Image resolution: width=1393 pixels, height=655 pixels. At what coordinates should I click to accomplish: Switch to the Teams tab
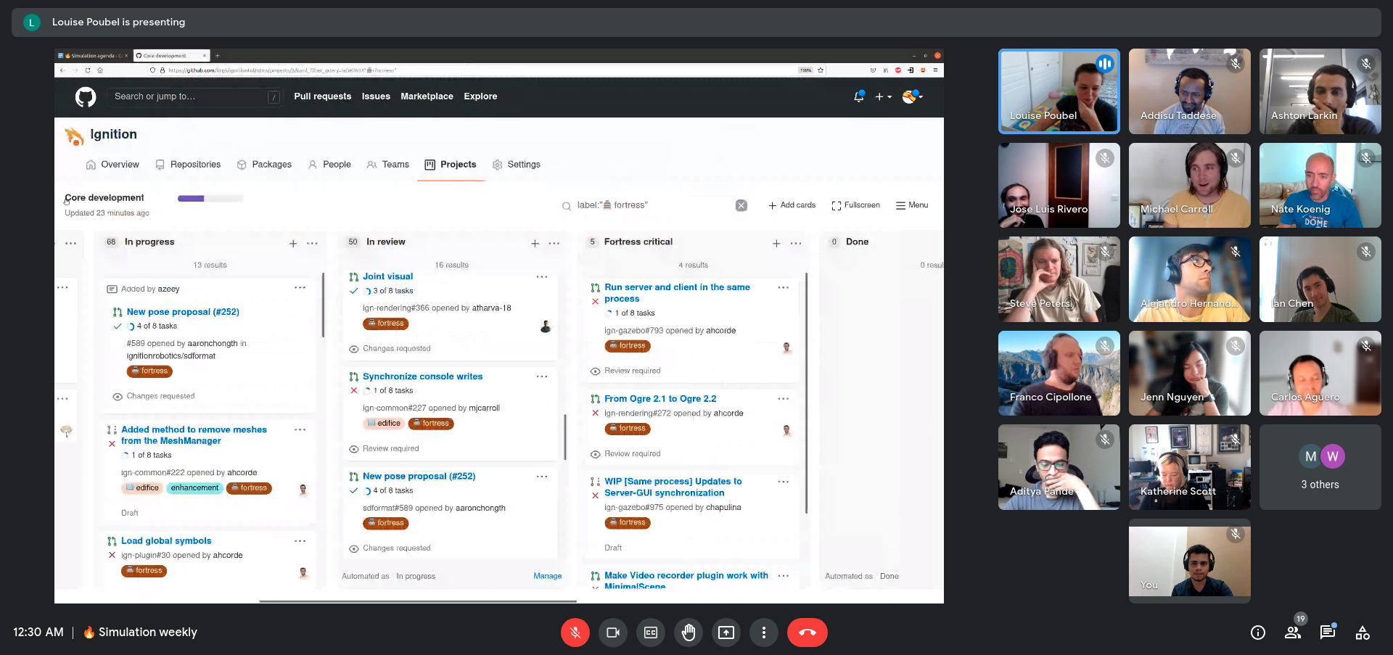[388, 165]
